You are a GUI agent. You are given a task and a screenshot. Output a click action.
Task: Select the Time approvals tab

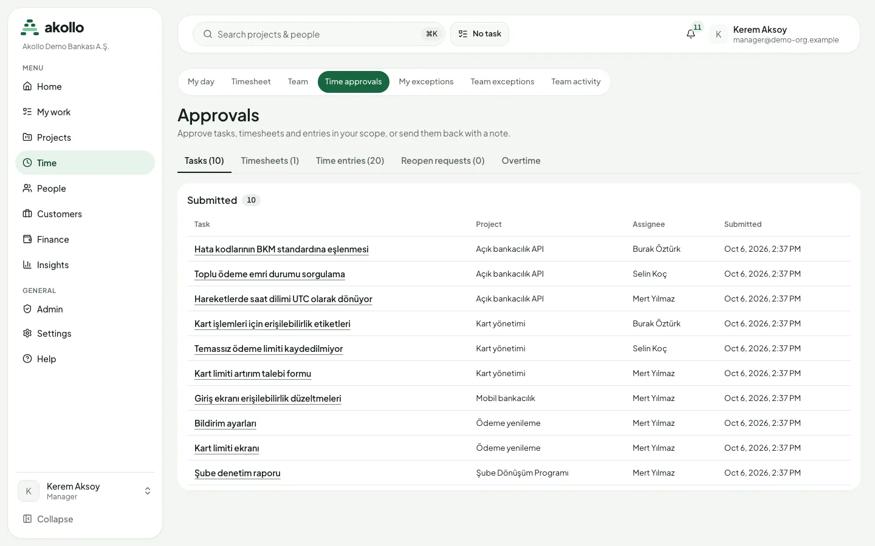tap(354, 82)
